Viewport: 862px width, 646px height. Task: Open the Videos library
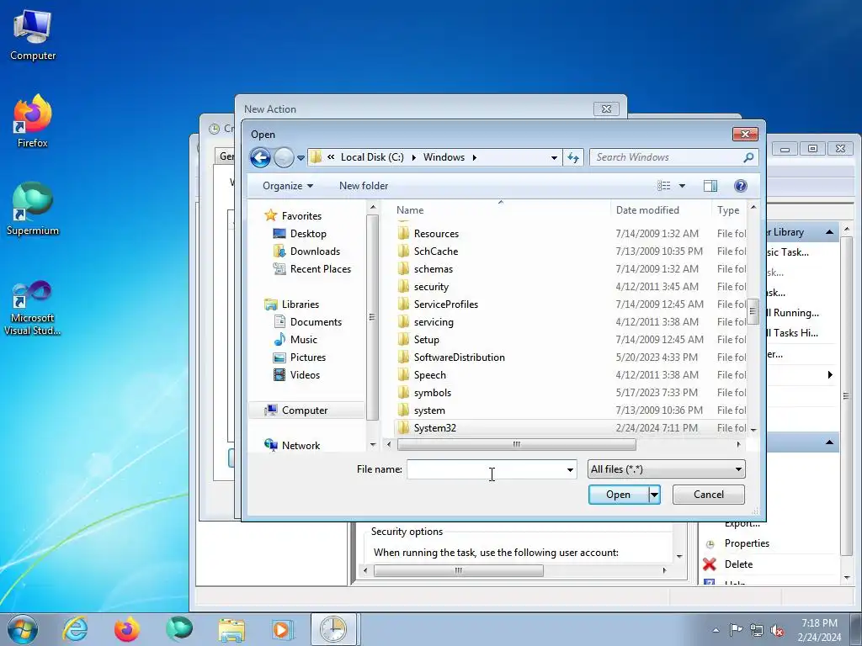point(305,374)
